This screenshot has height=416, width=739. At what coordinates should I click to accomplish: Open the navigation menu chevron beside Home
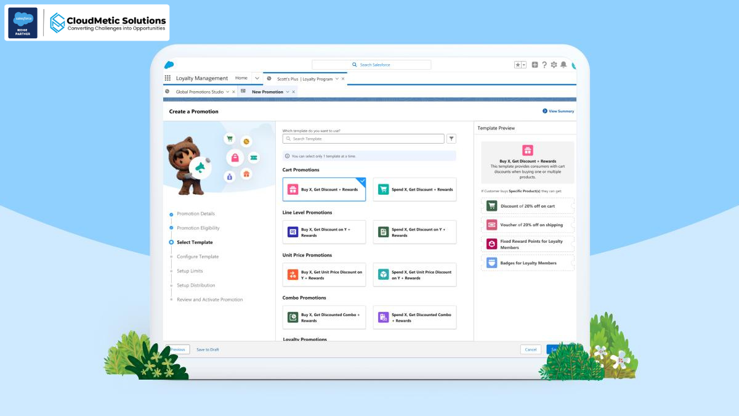pos(257,78)
